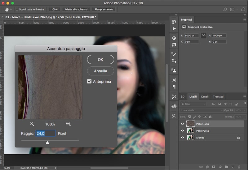Open the Clone Source stamp panel
This screenshot has width=248, height=170.
click(x=174, y=70)
